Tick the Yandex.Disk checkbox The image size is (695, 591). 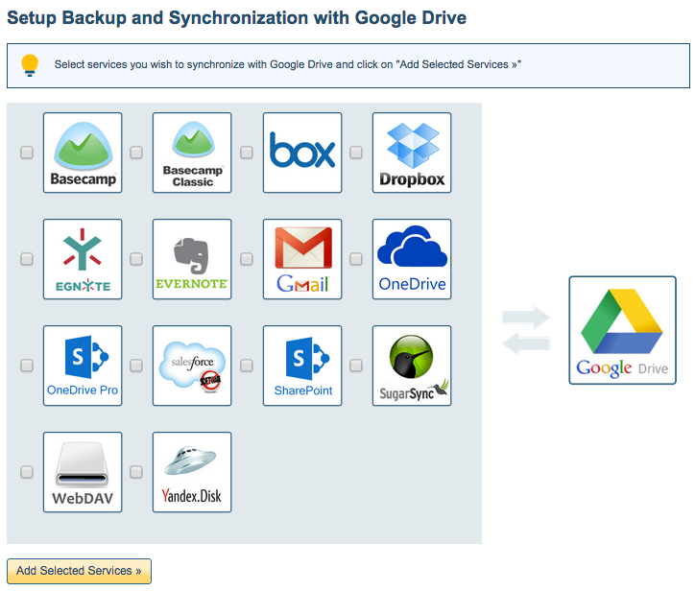point(136,472)
